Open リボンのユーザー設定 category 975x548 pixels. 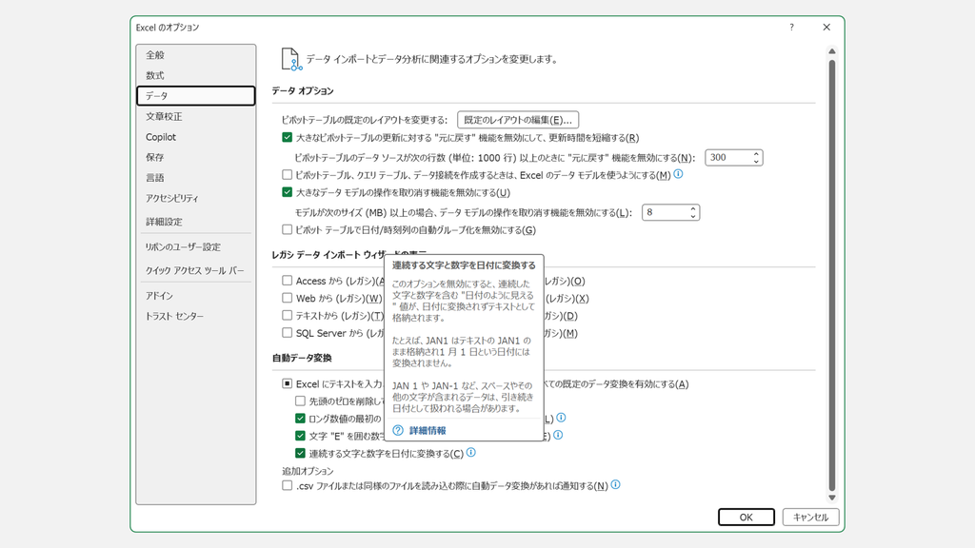195,247
